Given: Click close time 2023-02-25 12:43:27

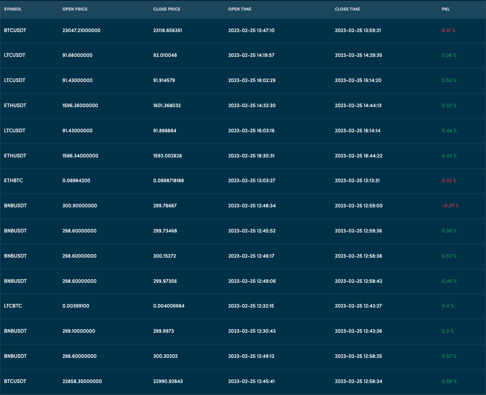Looking at the screenshot, I should 358,306.
